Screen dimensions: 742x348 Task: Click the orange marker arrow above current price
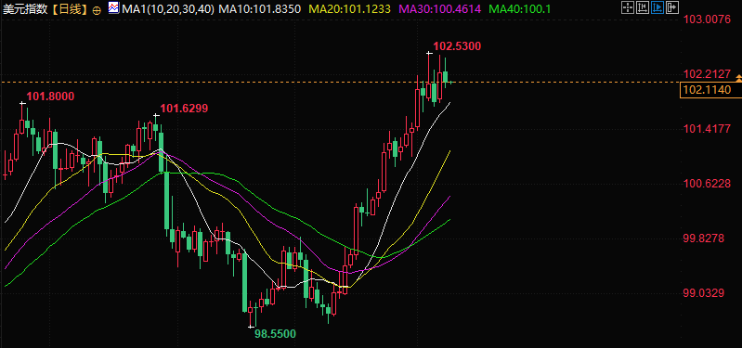[738, 77]
